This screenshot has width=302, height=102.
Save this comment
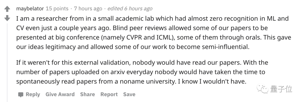coord(129,94)
